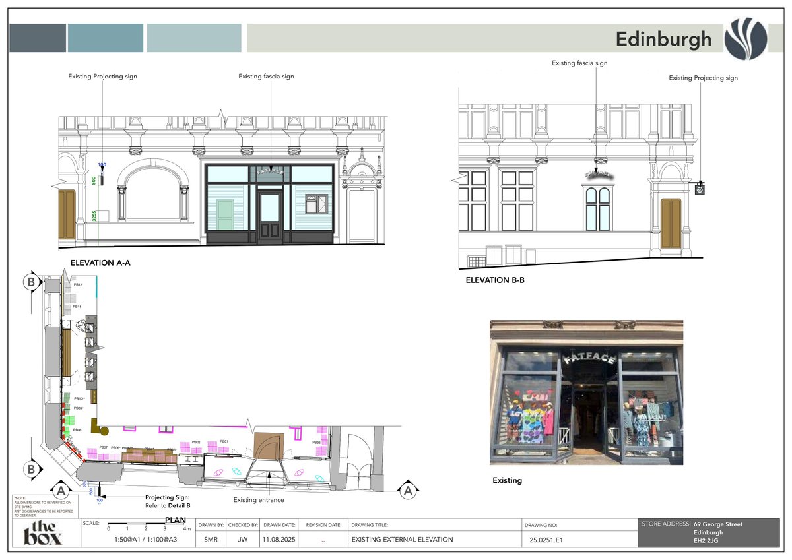
Task: Click plan label 'PB36'
Action: pos(317,442)
